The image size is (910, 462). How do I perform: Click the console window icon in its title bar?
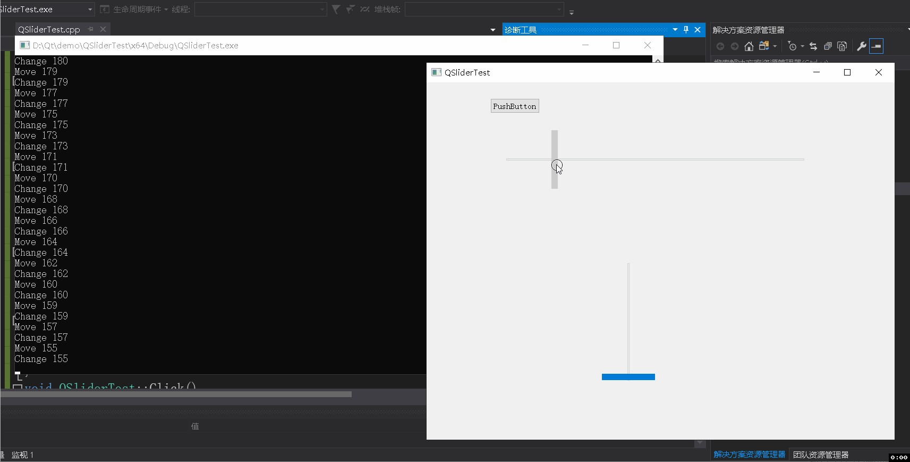click(x=24, y=45)
